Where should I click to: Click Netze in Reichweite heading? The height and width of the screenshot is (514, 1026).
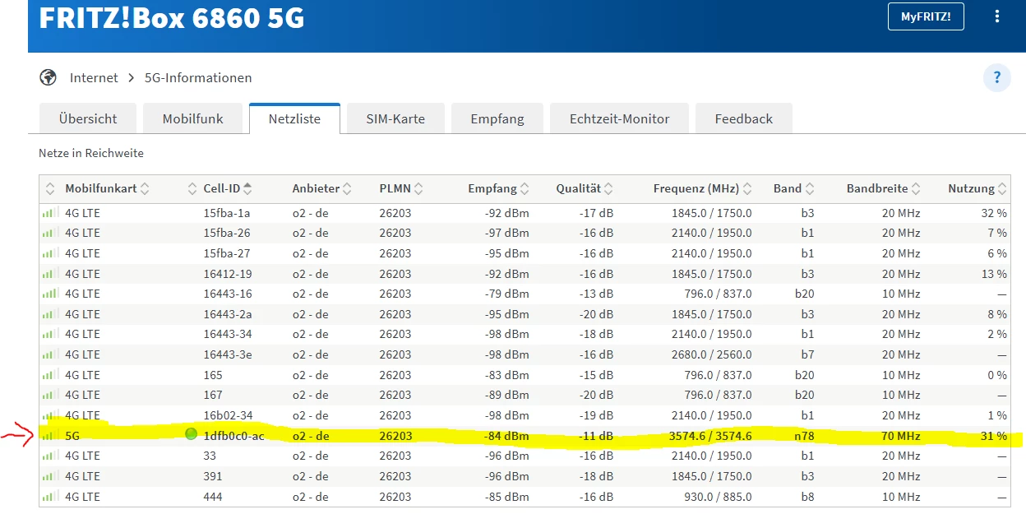(91, 153)
